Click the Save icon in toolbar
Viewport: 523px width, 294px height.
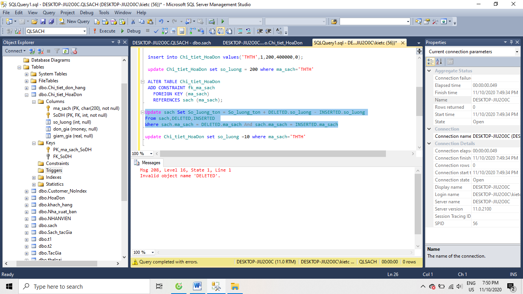43,21
